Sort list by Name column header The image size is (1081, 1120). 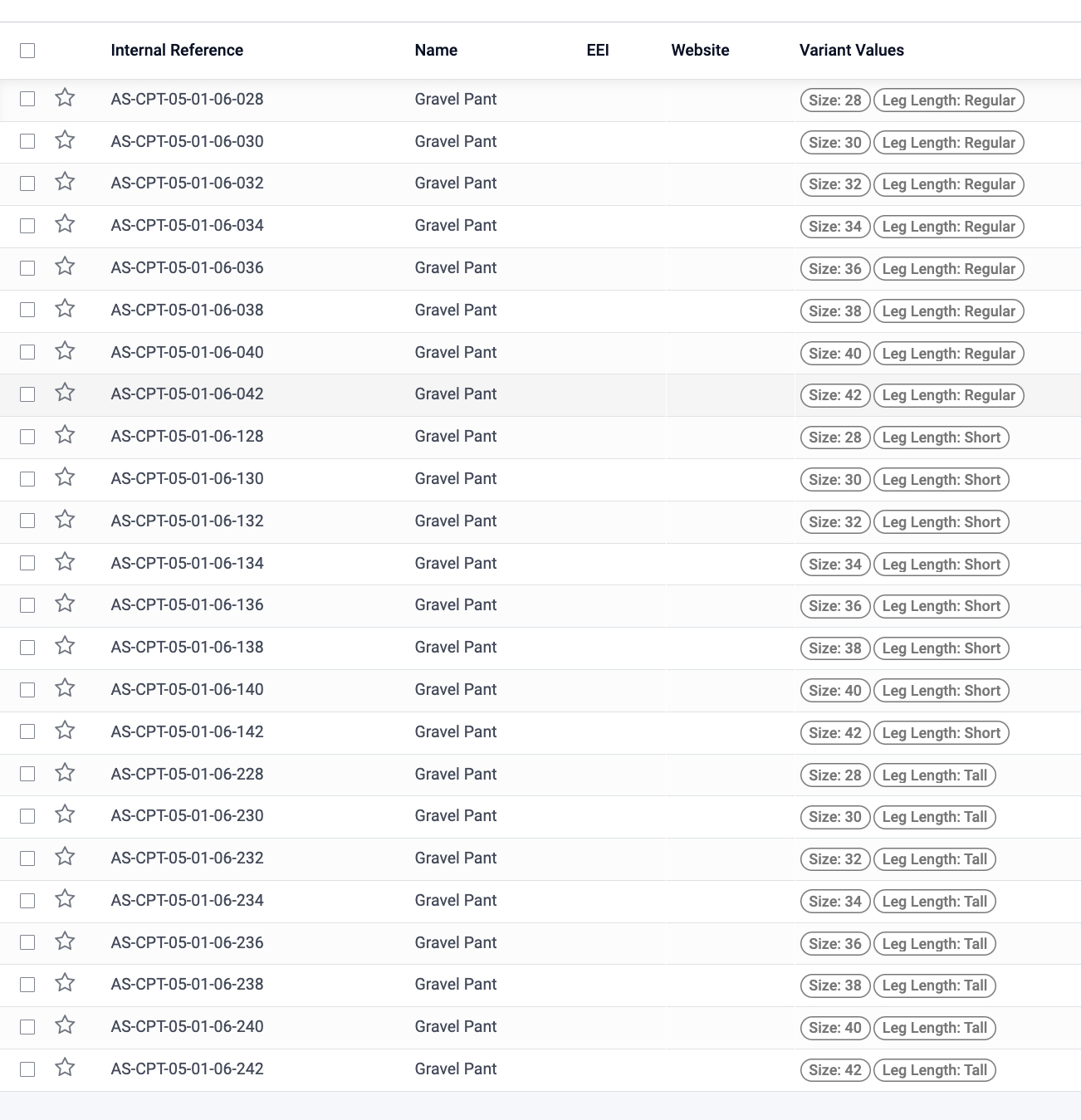[436, 50]
